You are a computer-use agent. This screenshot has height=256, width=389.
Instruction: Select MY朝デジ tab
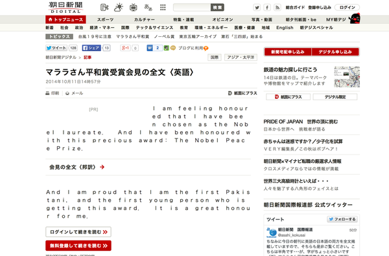(x=336, y=19)
